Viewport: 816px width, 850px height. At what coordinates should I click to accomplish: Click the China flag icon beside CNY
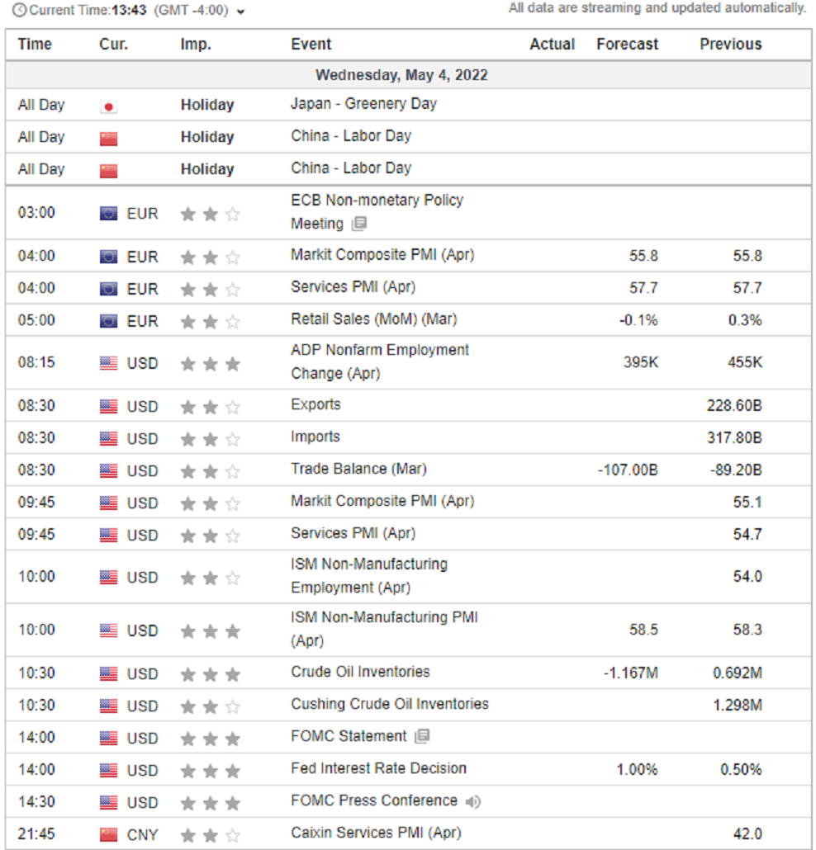pos(108,834)
